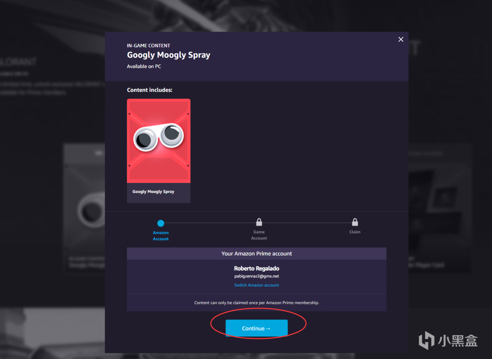Click the Available on PC text
The width and height of the screenshot is (492, 359).
point(144,66)
